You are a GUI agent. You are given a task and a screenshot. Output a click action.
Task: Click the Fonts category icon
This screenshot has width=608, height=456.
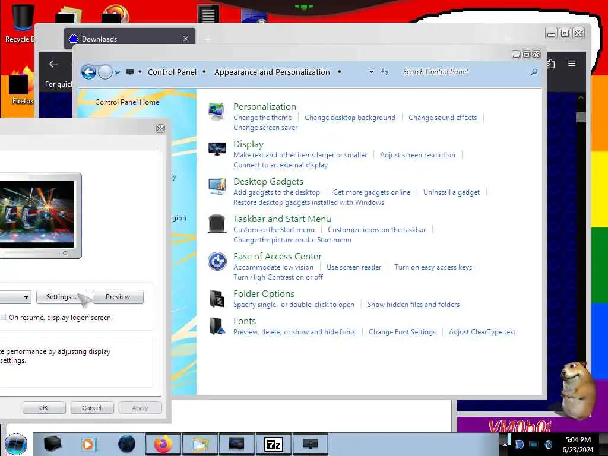coord(217,326)
